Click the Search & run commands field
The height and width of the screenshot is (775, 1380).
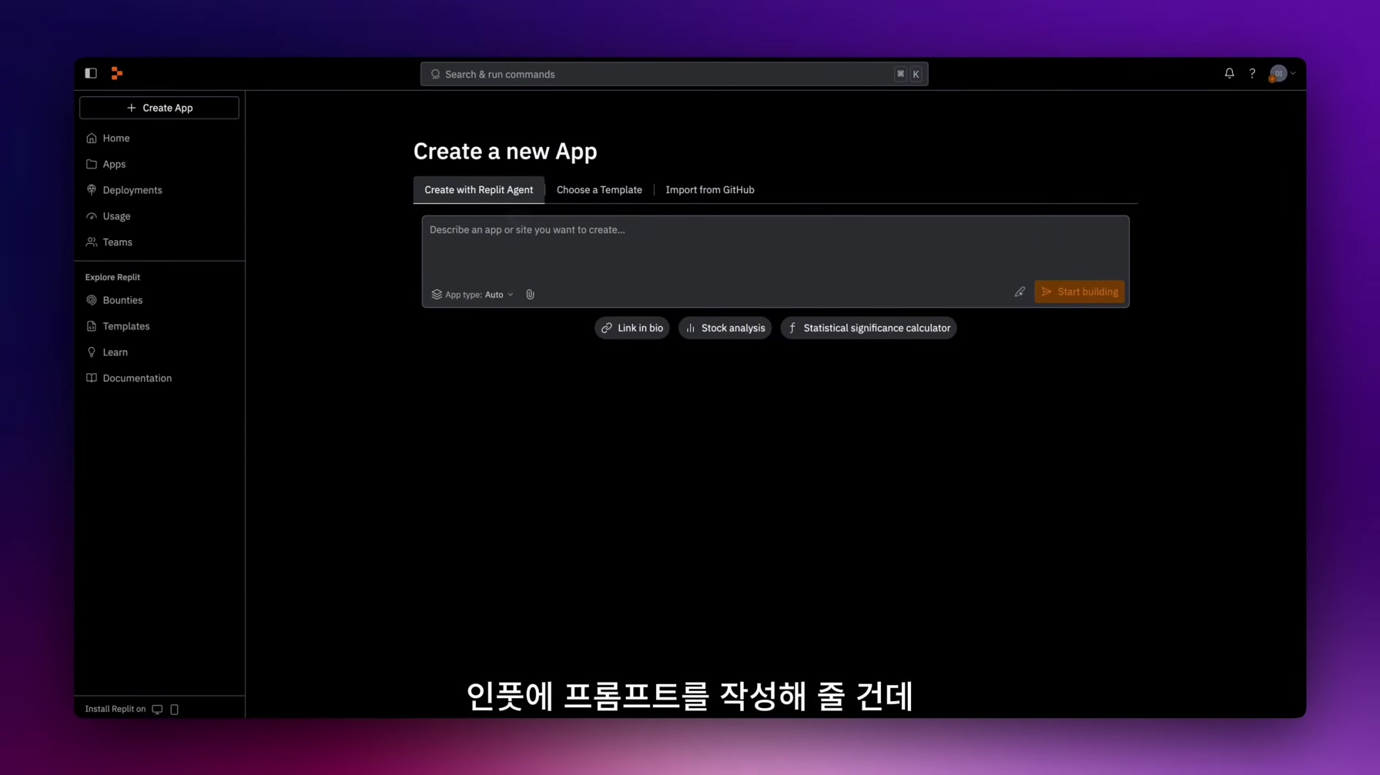(x=674, y=74)
